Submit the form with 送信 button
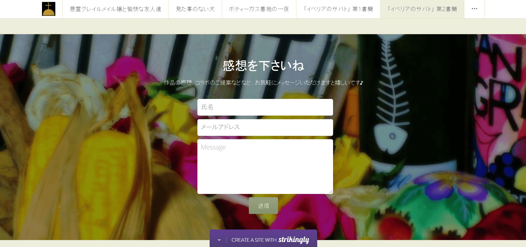This screenshot has height=247, width=526. pyautogui.click(x=263, y=206)
